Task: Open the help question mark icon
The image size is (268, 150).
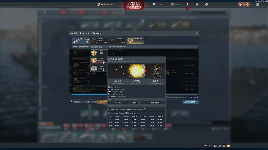Action: pyautogui.click(x=257, y=5)
